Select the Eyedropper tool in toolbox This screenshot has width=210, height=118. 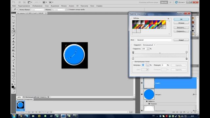(13, 32)
